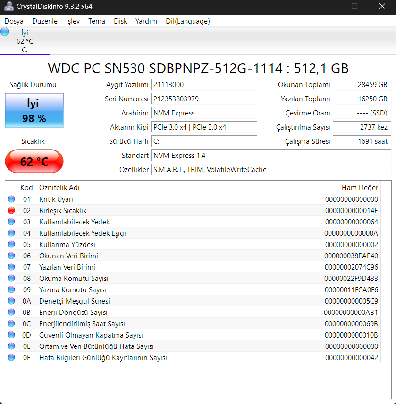Click the 62 °C temperature button
The image size is (396, 404).
click(34, 161)
